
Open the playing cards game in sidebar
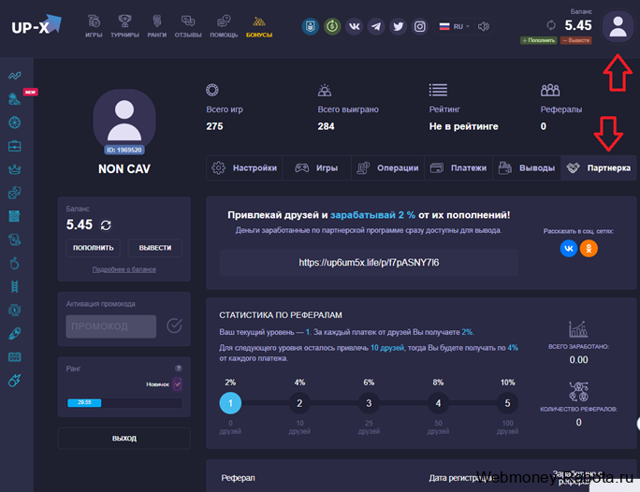(15, 239)
